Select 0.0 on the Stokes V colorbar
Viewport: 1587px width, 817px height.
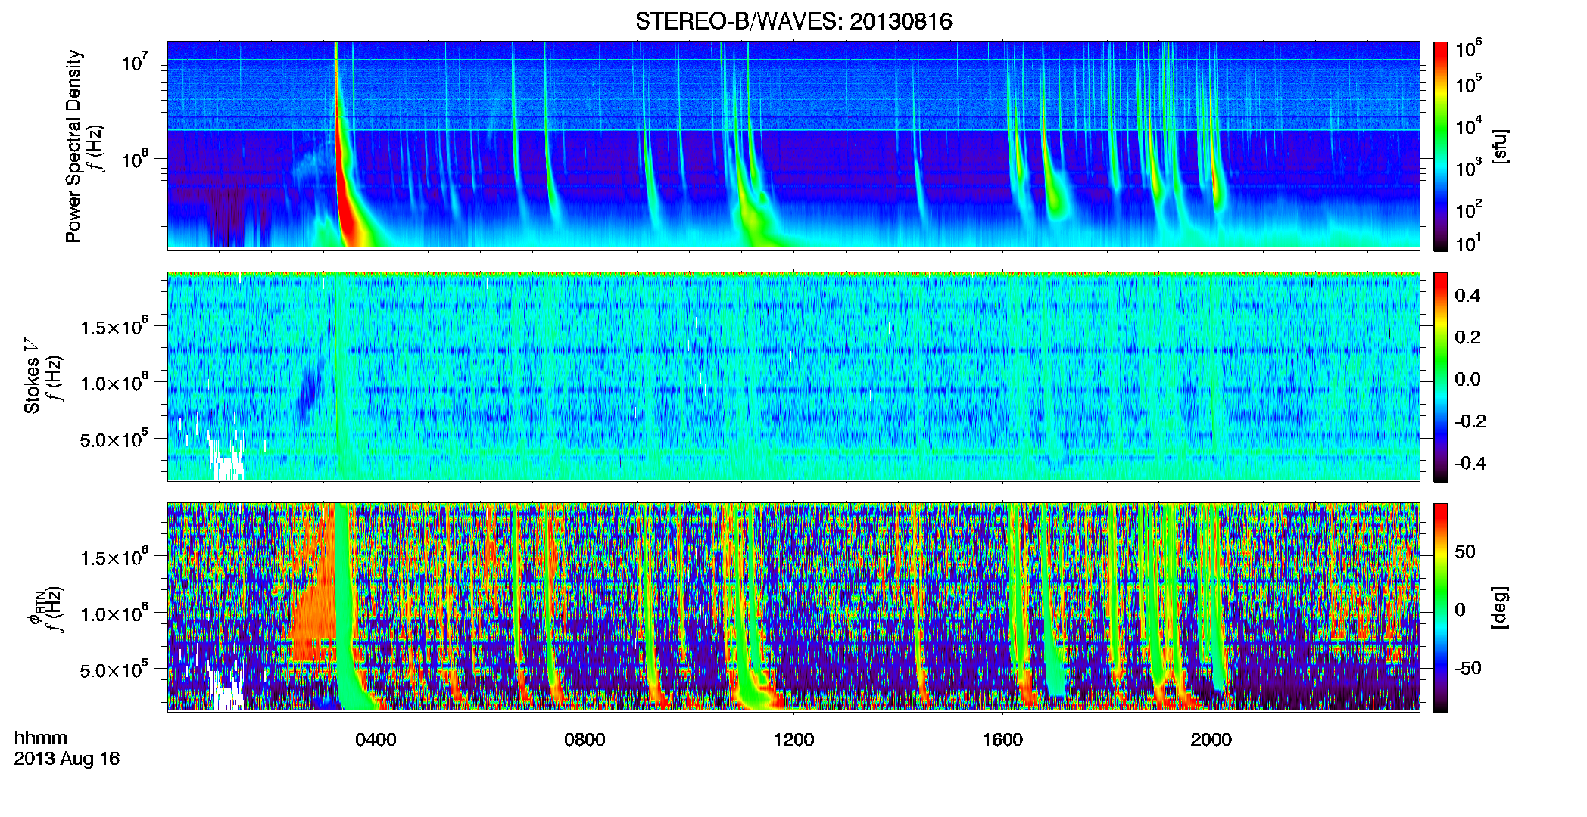(x=1467, y=379)
